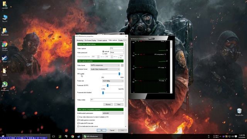Viewport: 247px width, 139px height.
Task: Click the volume icon in system tray
Action: coord(233,136)
